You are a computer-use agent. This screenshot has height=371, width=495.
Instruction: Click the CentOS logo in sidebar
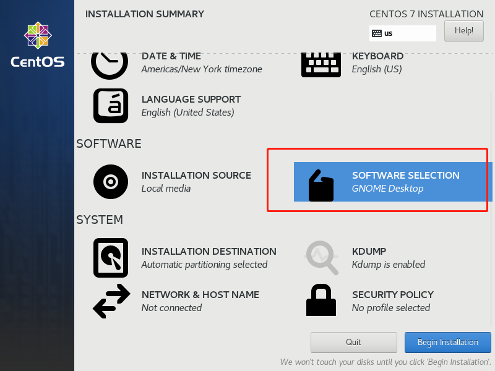[38, 45]
